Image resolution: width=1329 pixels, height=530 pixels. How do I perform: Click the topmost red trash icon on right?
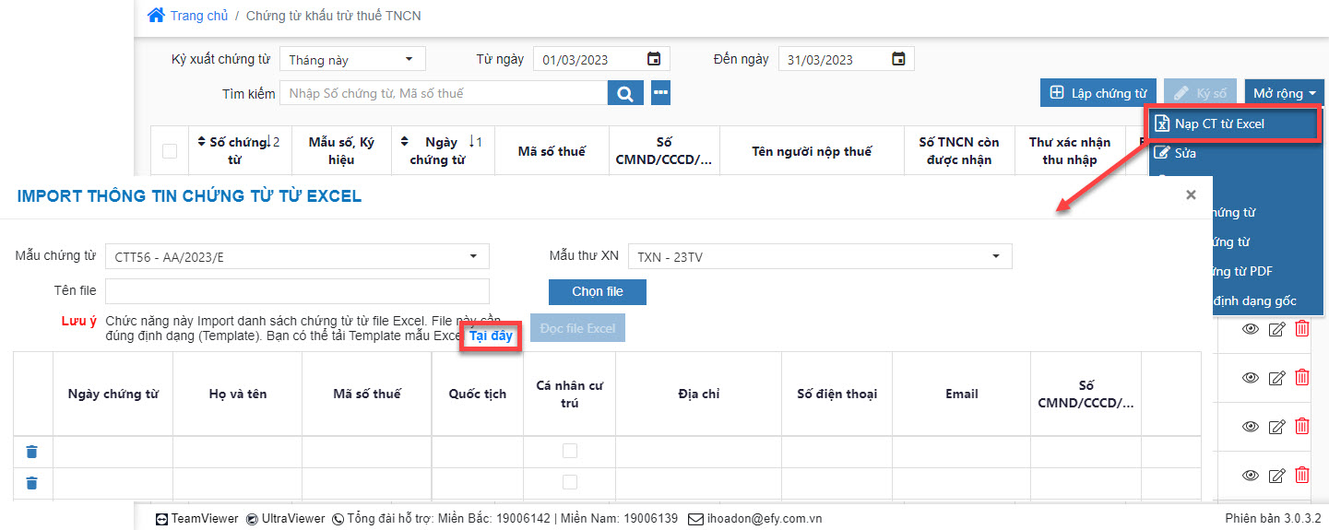tap(1301, 329)
